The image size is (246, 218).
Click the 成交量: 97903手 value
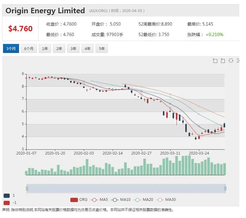click(107, 35)
